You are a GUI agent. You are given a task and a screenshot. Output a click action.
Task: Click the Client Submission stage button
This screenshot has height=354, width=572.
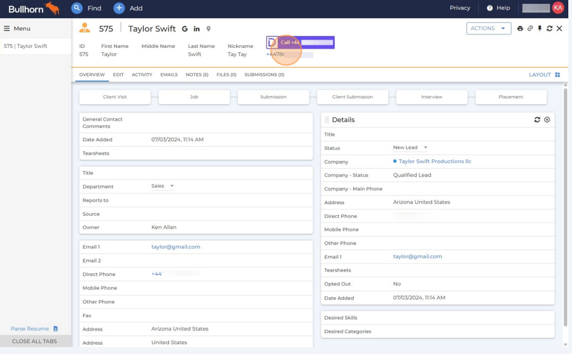[x=353, y=97]
